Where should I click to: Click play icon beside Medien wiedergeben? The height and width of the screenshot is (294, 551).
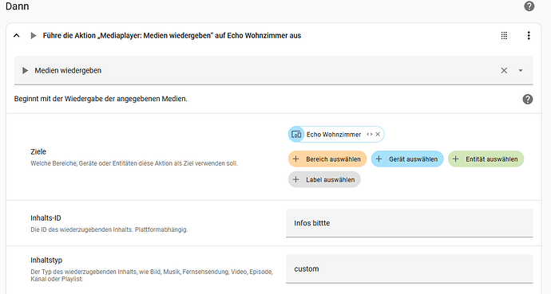click(x=25, y=70)
